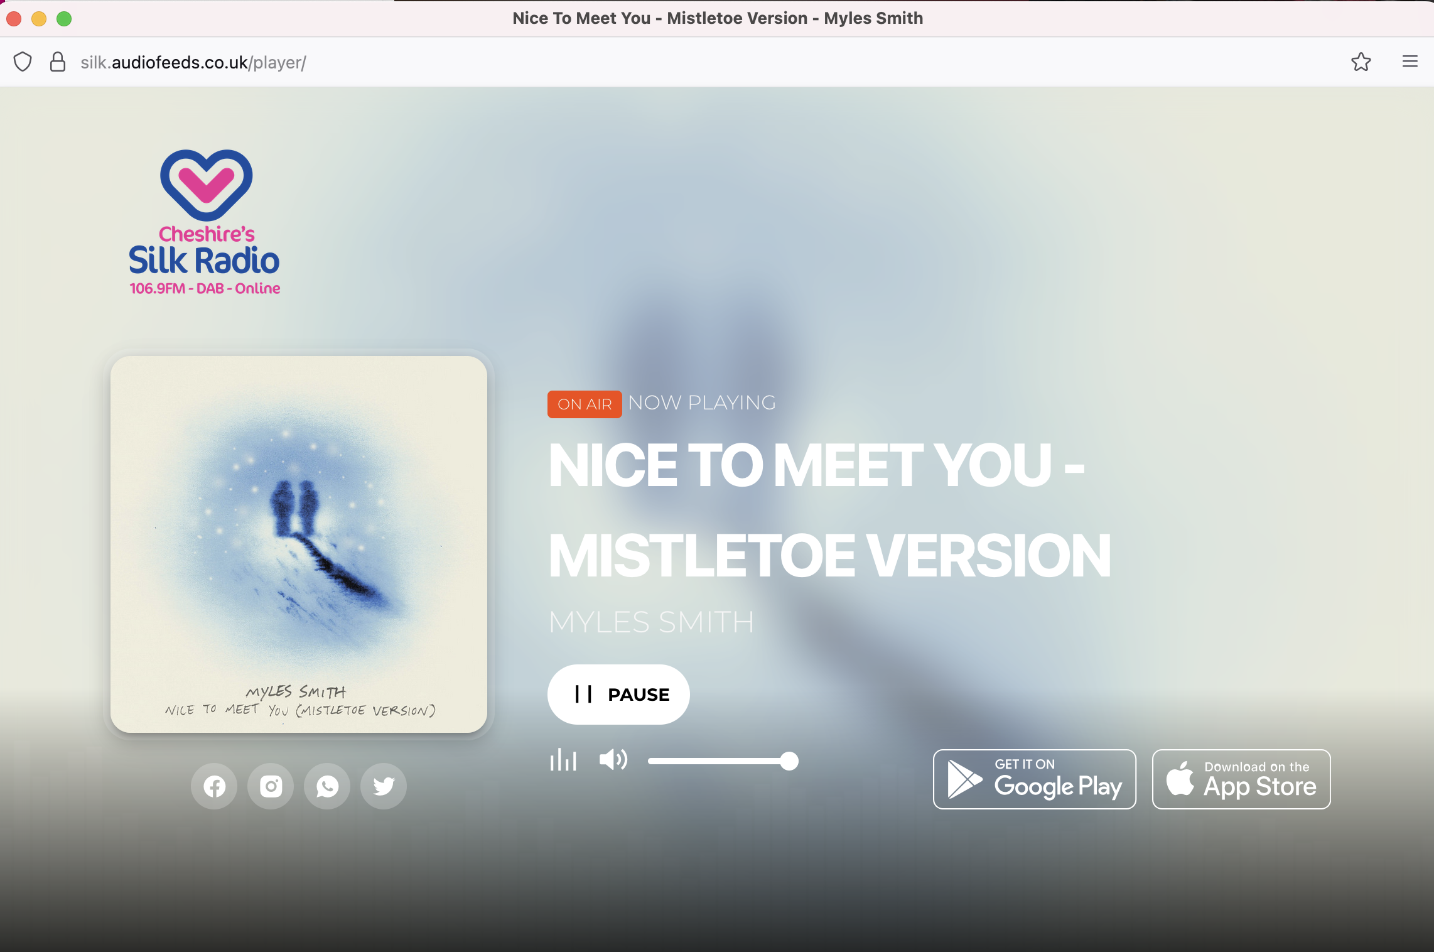Click the artist name 'Myles Smith'
The width and height of the screenshot is (1434, 952).
click(x=651, y=622)
